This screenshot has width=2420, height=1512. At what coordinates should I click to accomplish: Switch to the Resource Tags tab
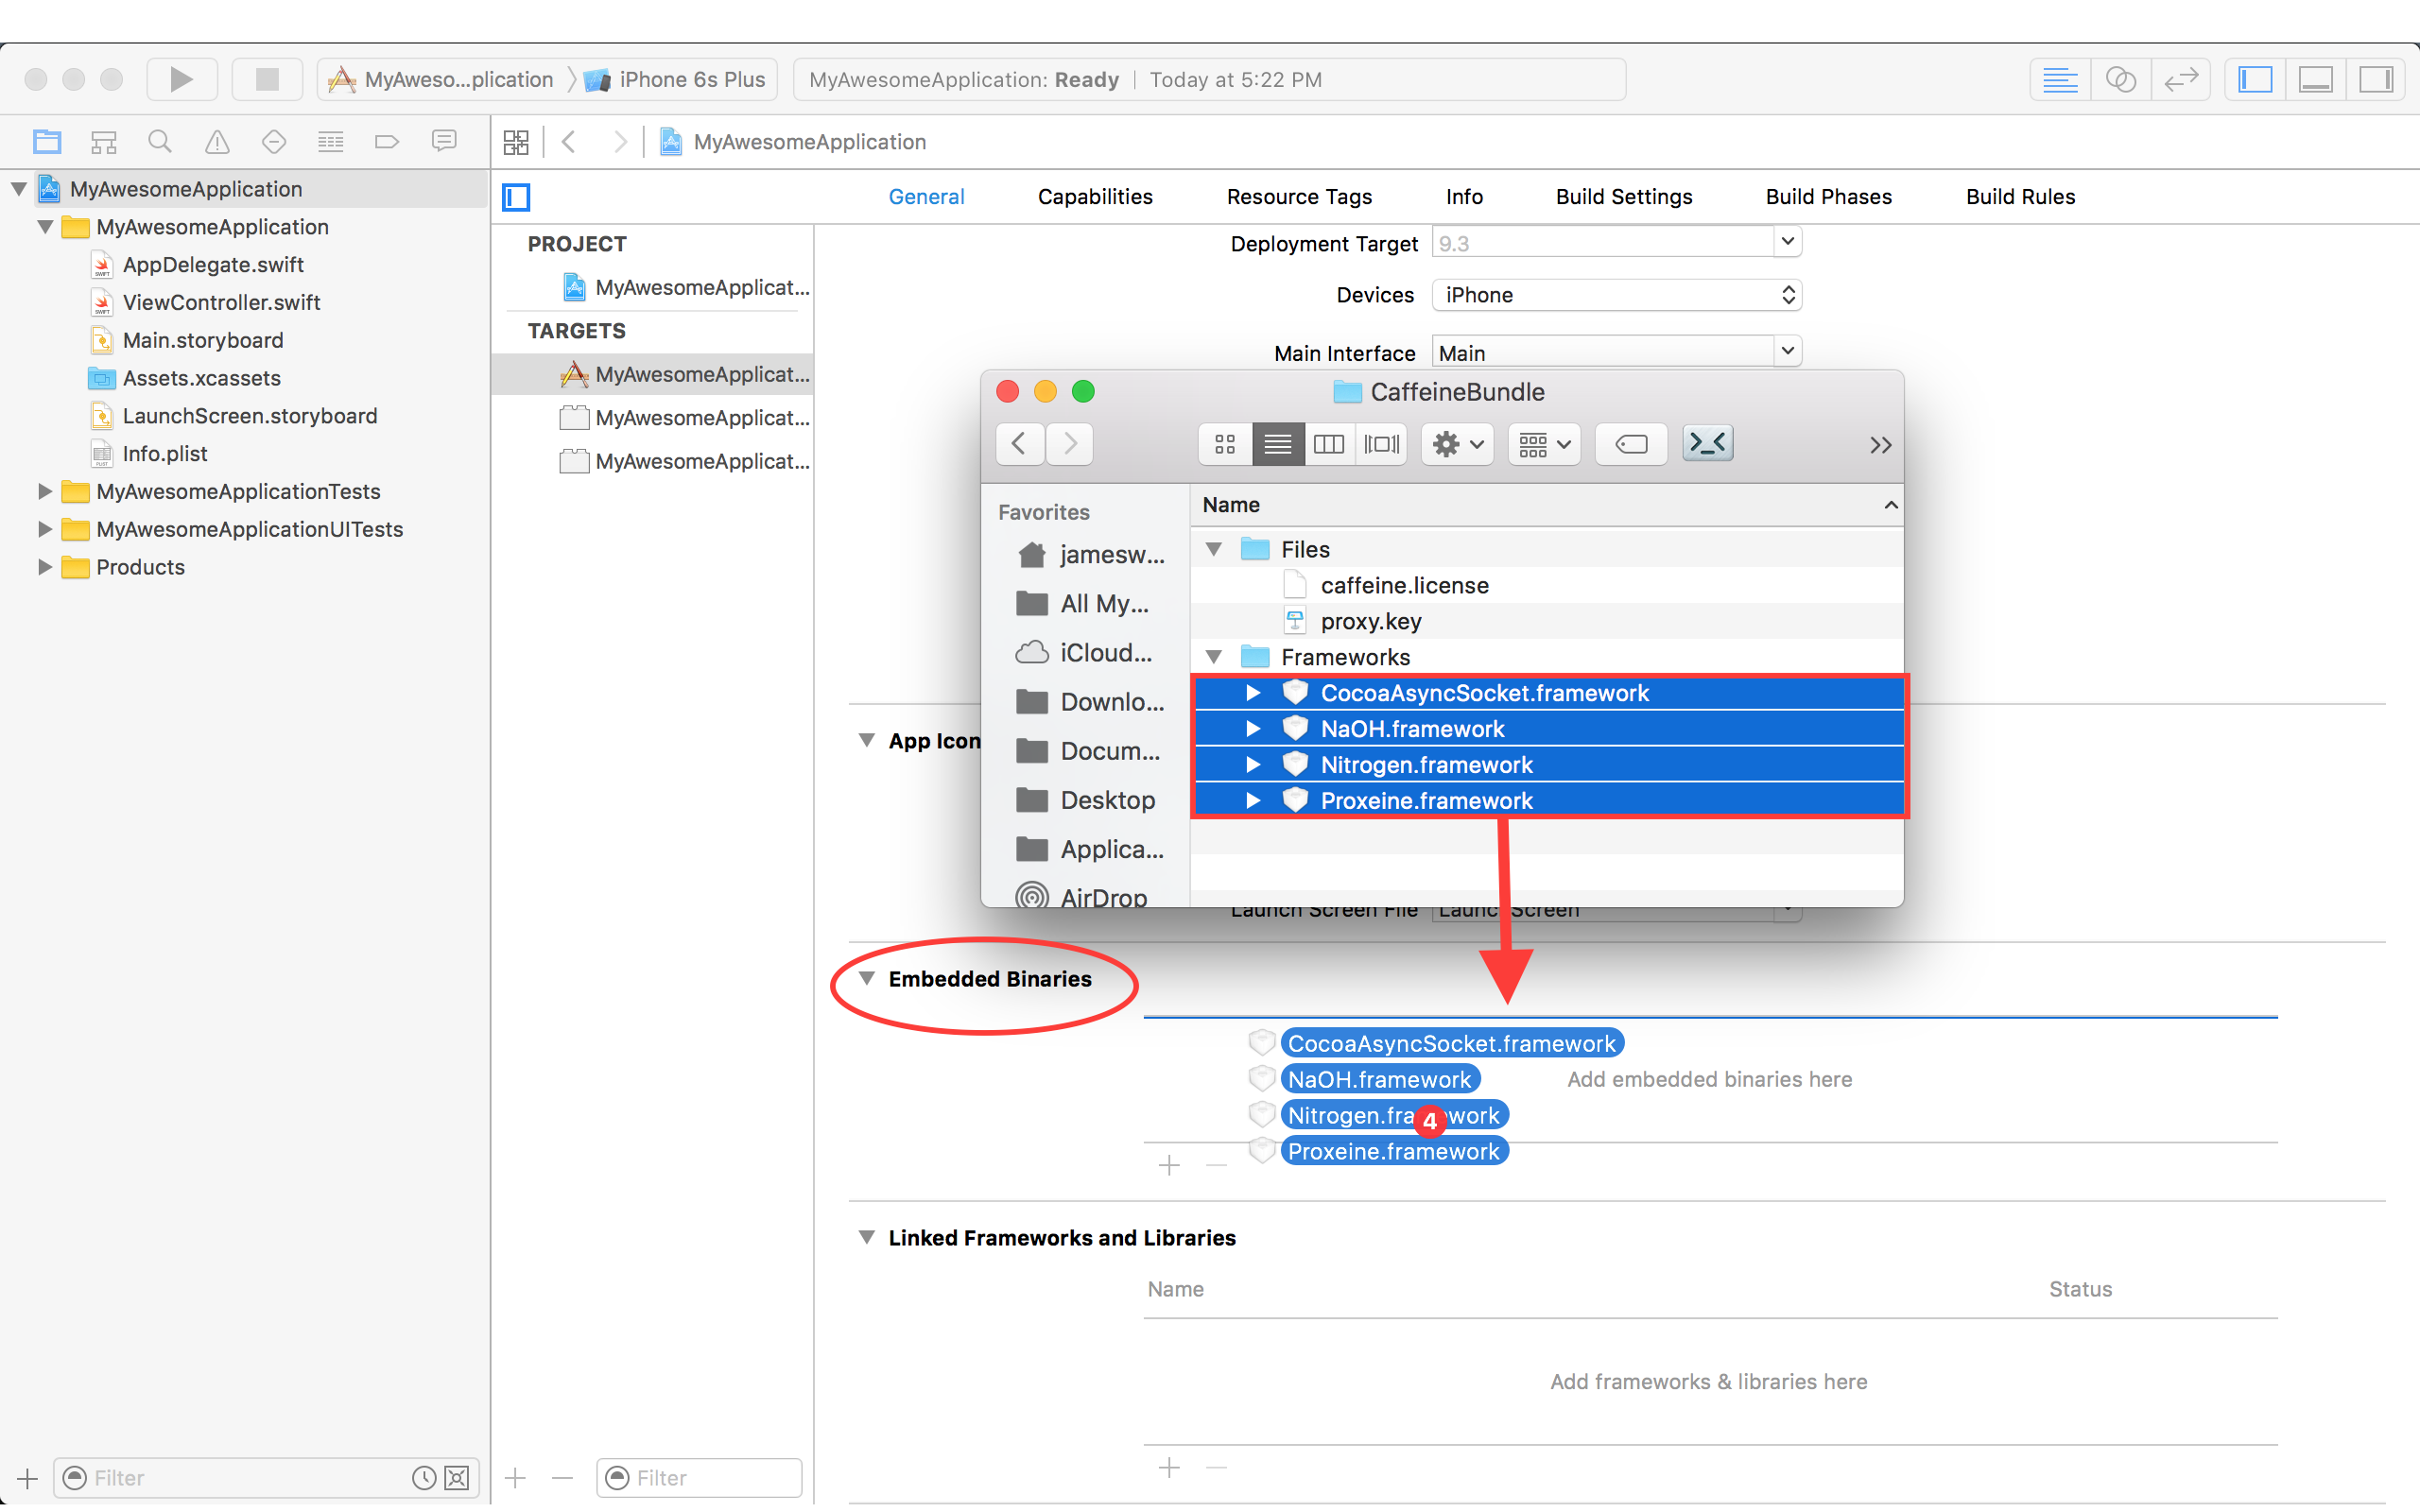pos(1299,197)
